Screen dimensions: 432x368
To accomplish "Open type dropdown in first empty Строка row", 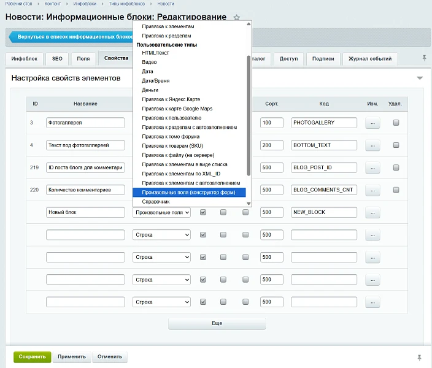I will coord(161,235).
